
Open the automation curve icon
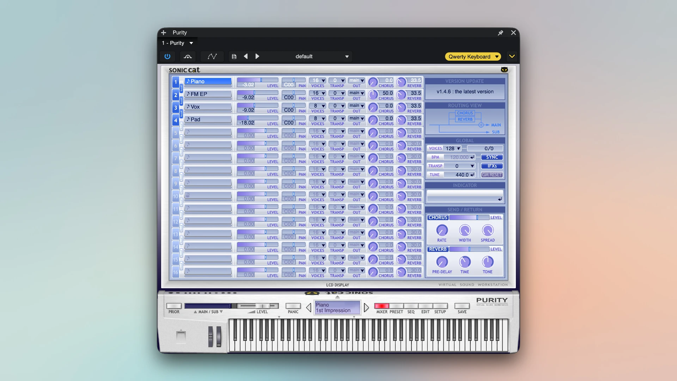coord(212,56)
